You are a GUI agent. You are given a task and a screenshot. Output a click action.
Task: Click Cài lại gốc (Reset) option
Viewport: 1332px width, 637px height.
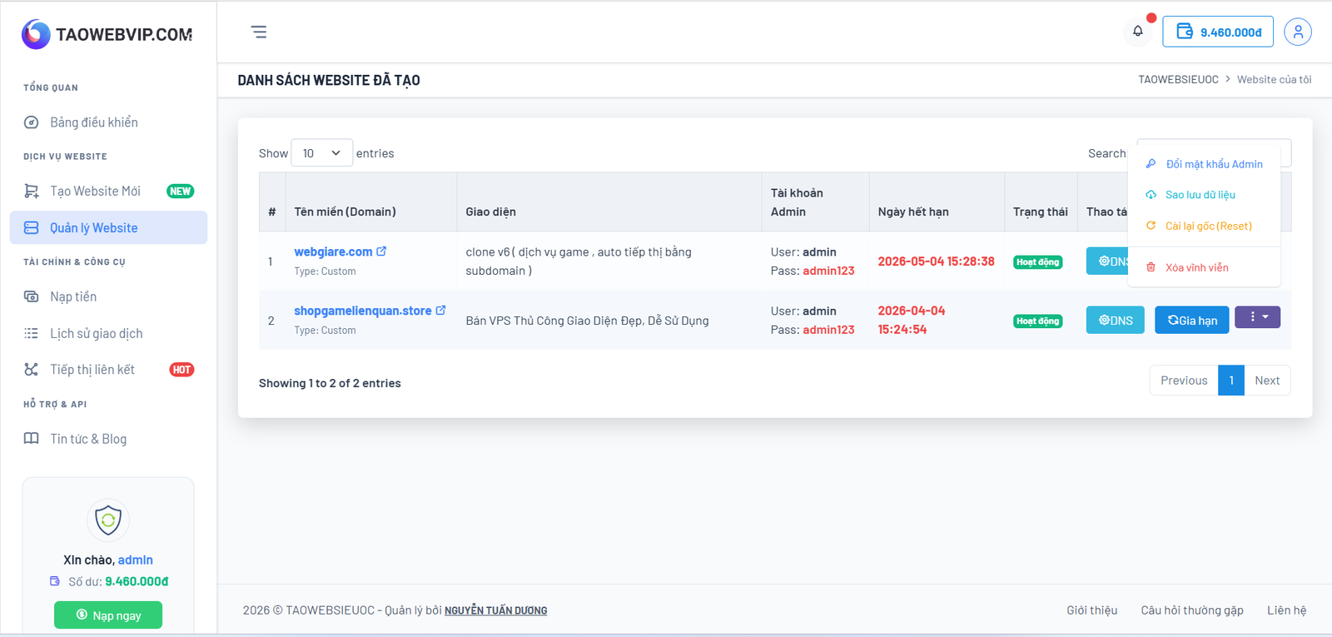click(x=1208, y=226)
